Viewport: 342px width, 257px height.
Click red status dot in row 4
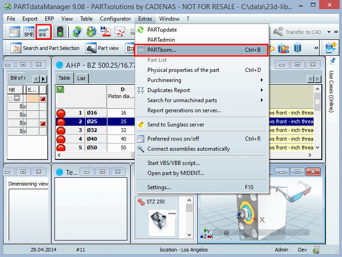(x=61, y=139)
